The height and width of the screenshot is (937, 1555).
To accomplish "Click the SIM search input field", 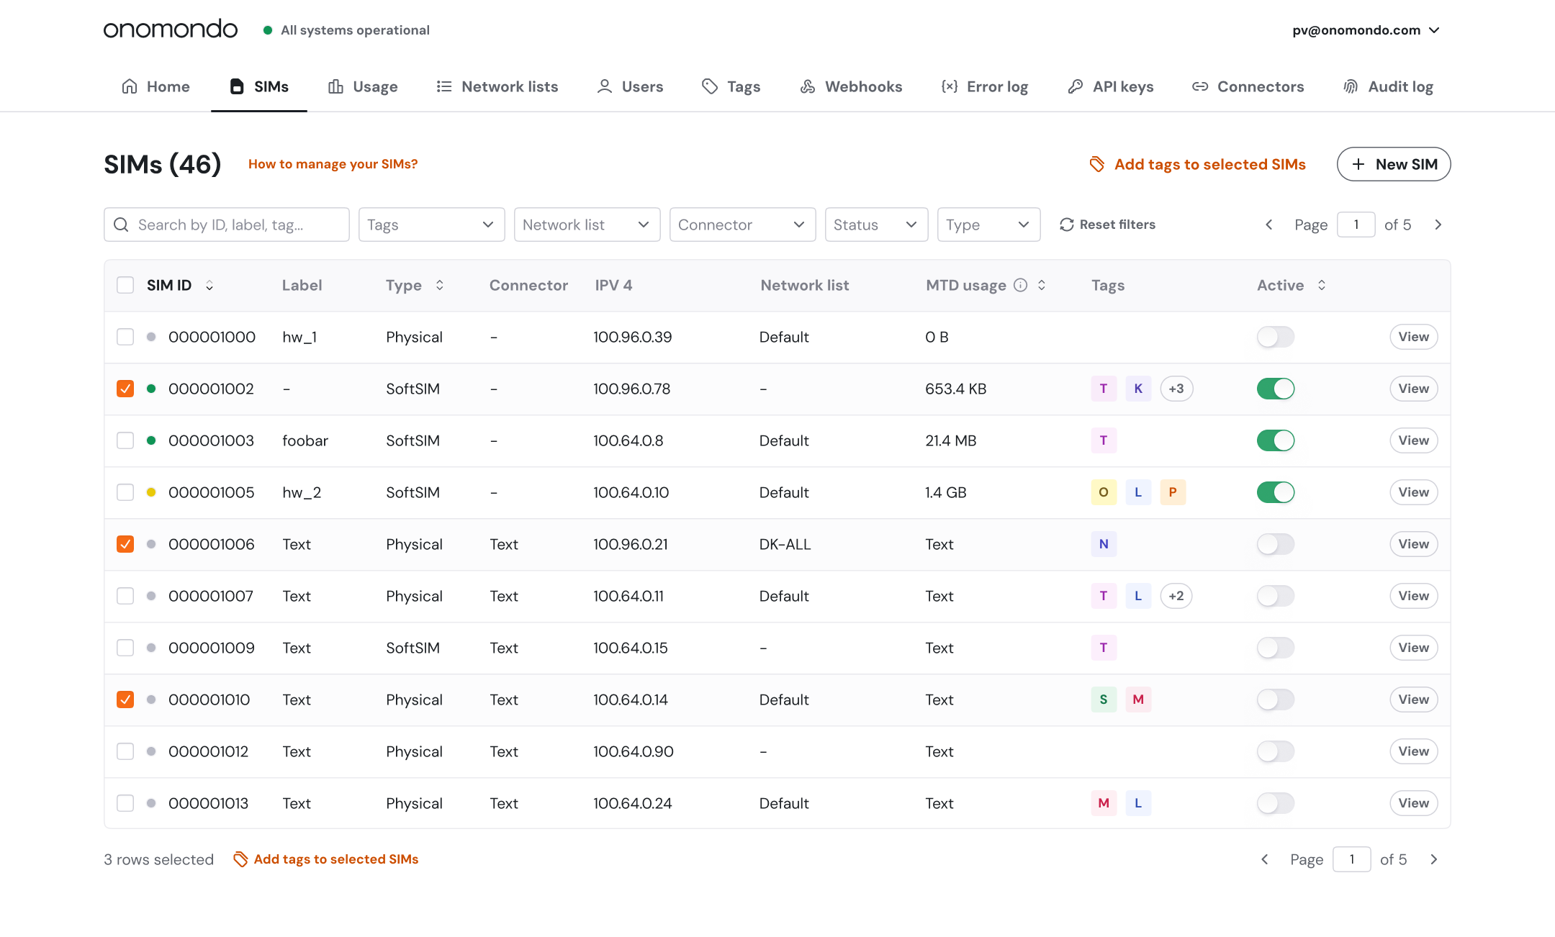I will point(227,225).
